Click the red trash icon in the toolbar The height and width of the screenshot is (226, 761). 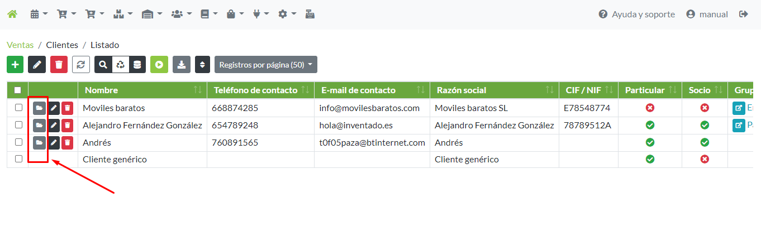59,65
